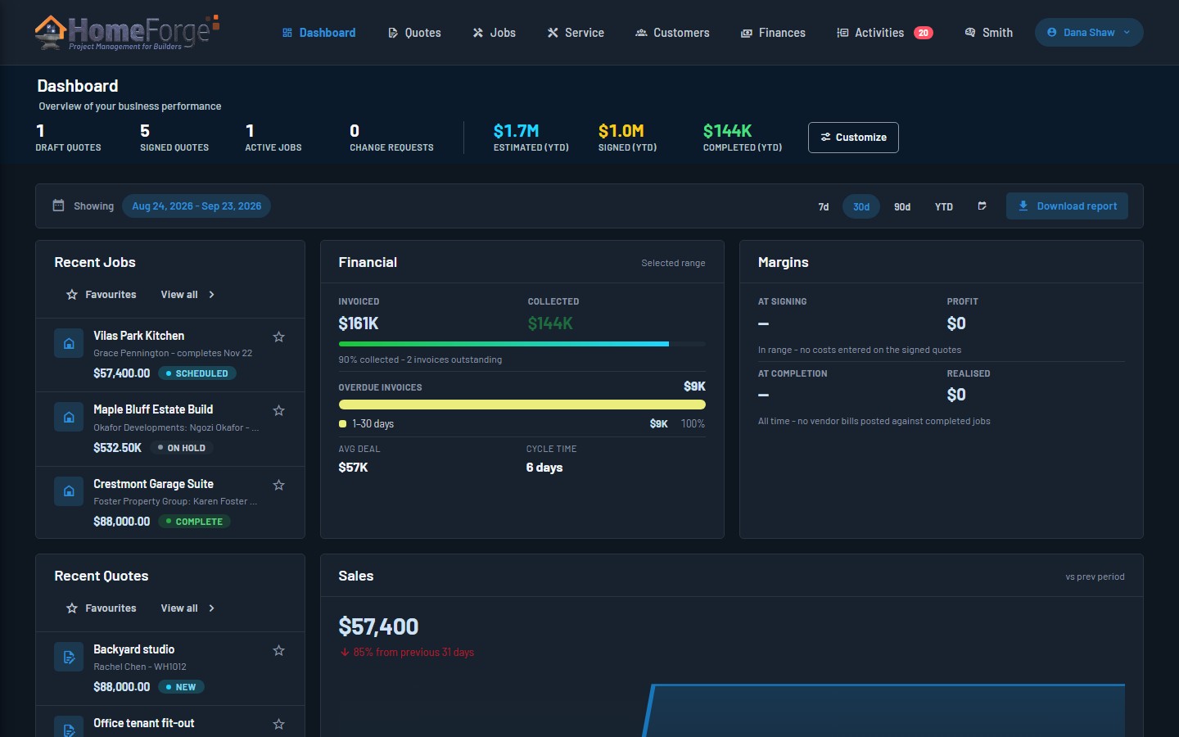Toggle favourite star on Office tenant fit-out
Image resolution: width=1179 pixels, height=737 pixels.
(278, 724)
